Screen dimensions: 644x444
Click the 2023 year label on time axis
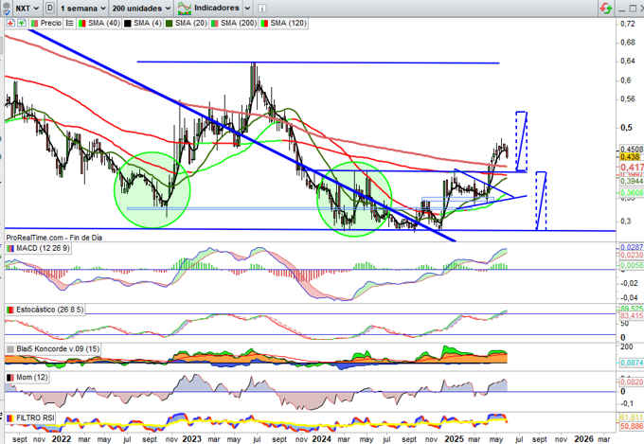(x=191, y=438)
